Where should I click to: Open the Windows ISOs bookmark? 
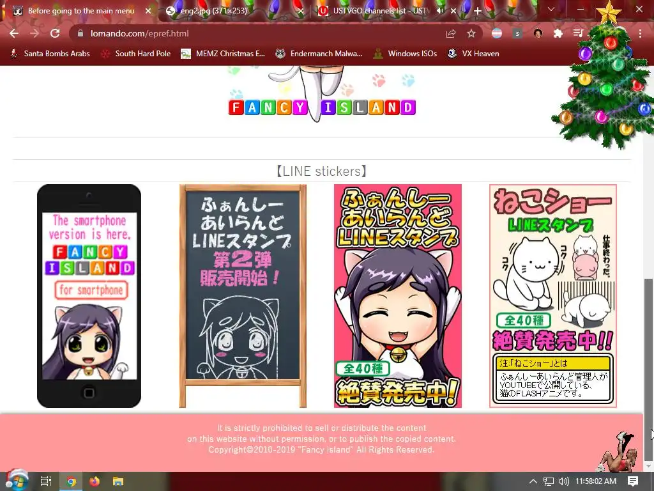click(x=405, y=54)
